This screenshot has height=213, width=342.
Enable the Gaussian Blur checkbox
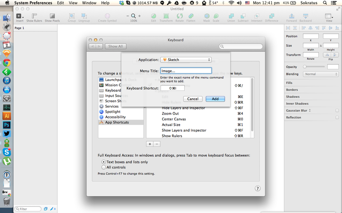pyautogui.click(x=337, y=110)
